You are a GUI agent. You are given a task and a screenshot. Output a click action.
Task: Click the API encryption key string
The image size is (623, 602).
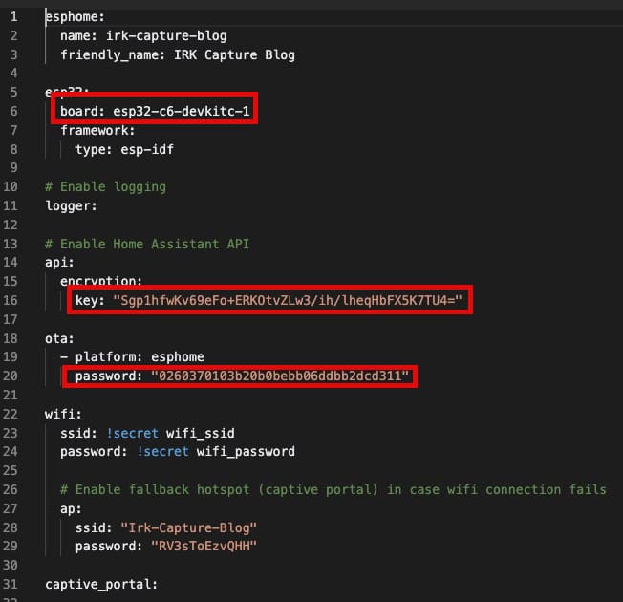[287, 301]
